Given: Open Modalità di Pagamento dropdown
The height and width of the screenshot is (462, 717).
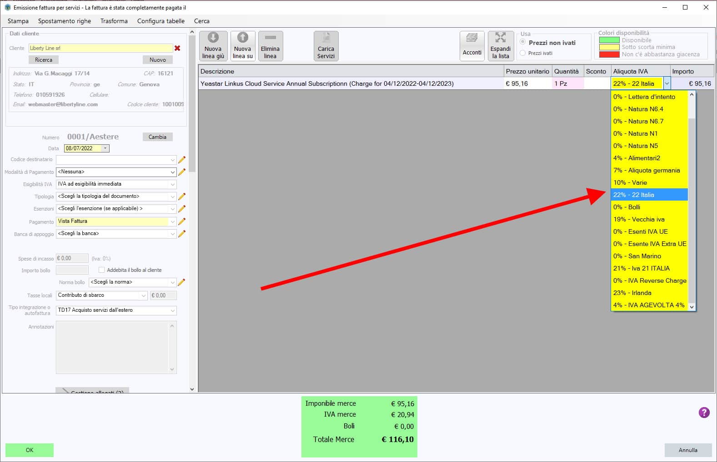Looking at the screenshot, I should coord(172,172).
